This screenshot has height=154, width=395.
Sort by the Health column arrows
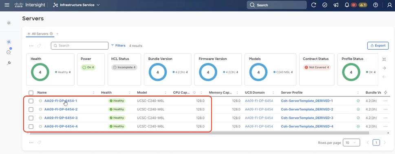130,92
